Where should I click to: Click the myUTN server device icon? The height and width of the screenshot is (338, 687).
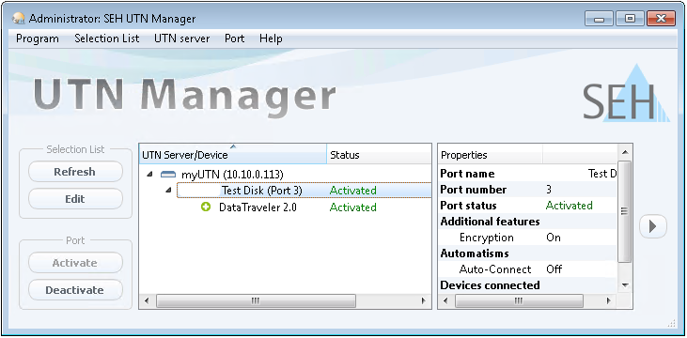pos(168,175)
